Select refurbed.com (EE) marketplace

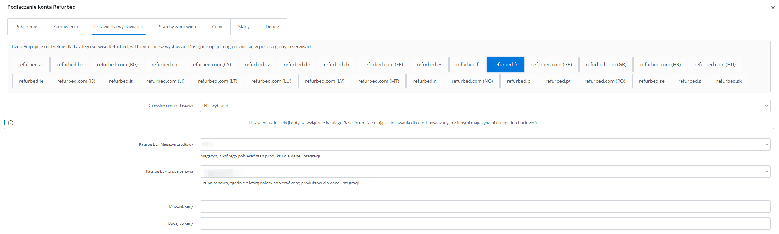coord(383,65)
